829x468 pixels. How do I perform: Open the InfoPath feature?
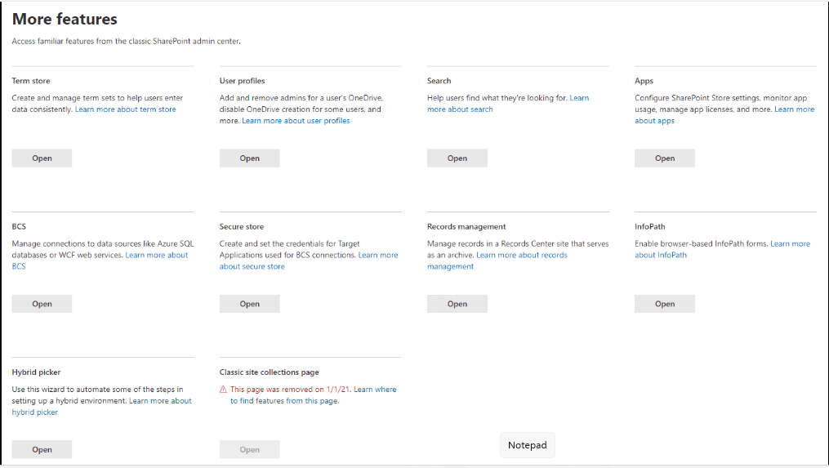point(664,304)
